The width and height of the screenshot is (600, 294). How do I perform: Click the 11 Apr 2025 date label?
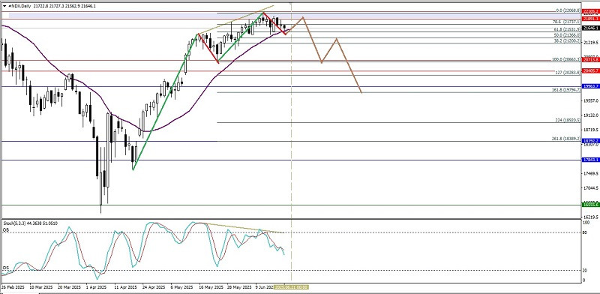coord(126,286)
